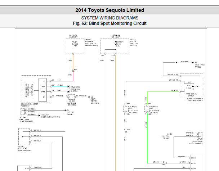The image size is (219, 171).
Task: Click the LT GRN 15 wire label at switch
Action: [x=174, y=80]
